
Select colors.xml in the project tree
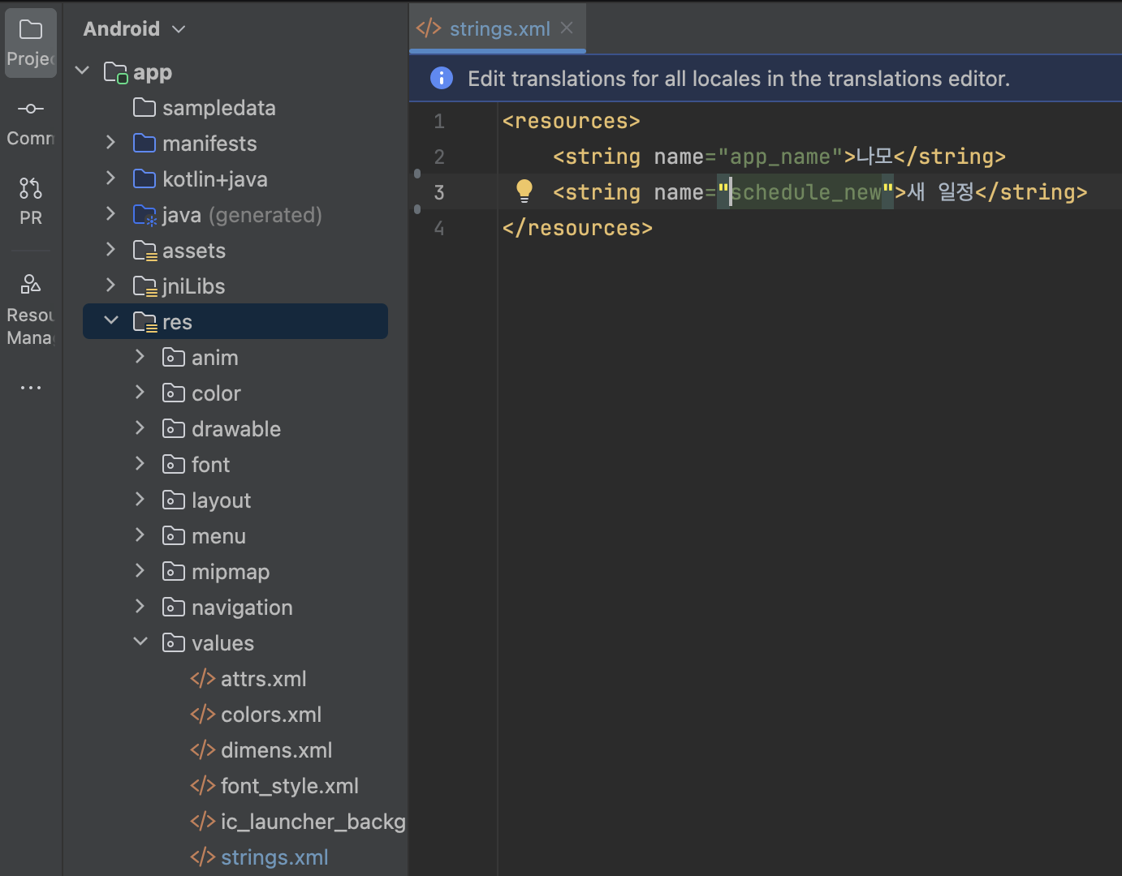click(271, 715)
